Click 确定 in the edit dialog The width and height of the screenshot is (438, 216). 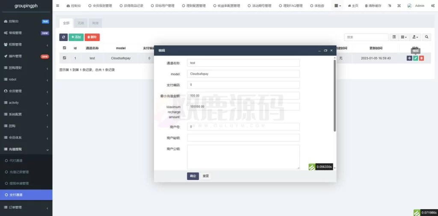(193, 176)
